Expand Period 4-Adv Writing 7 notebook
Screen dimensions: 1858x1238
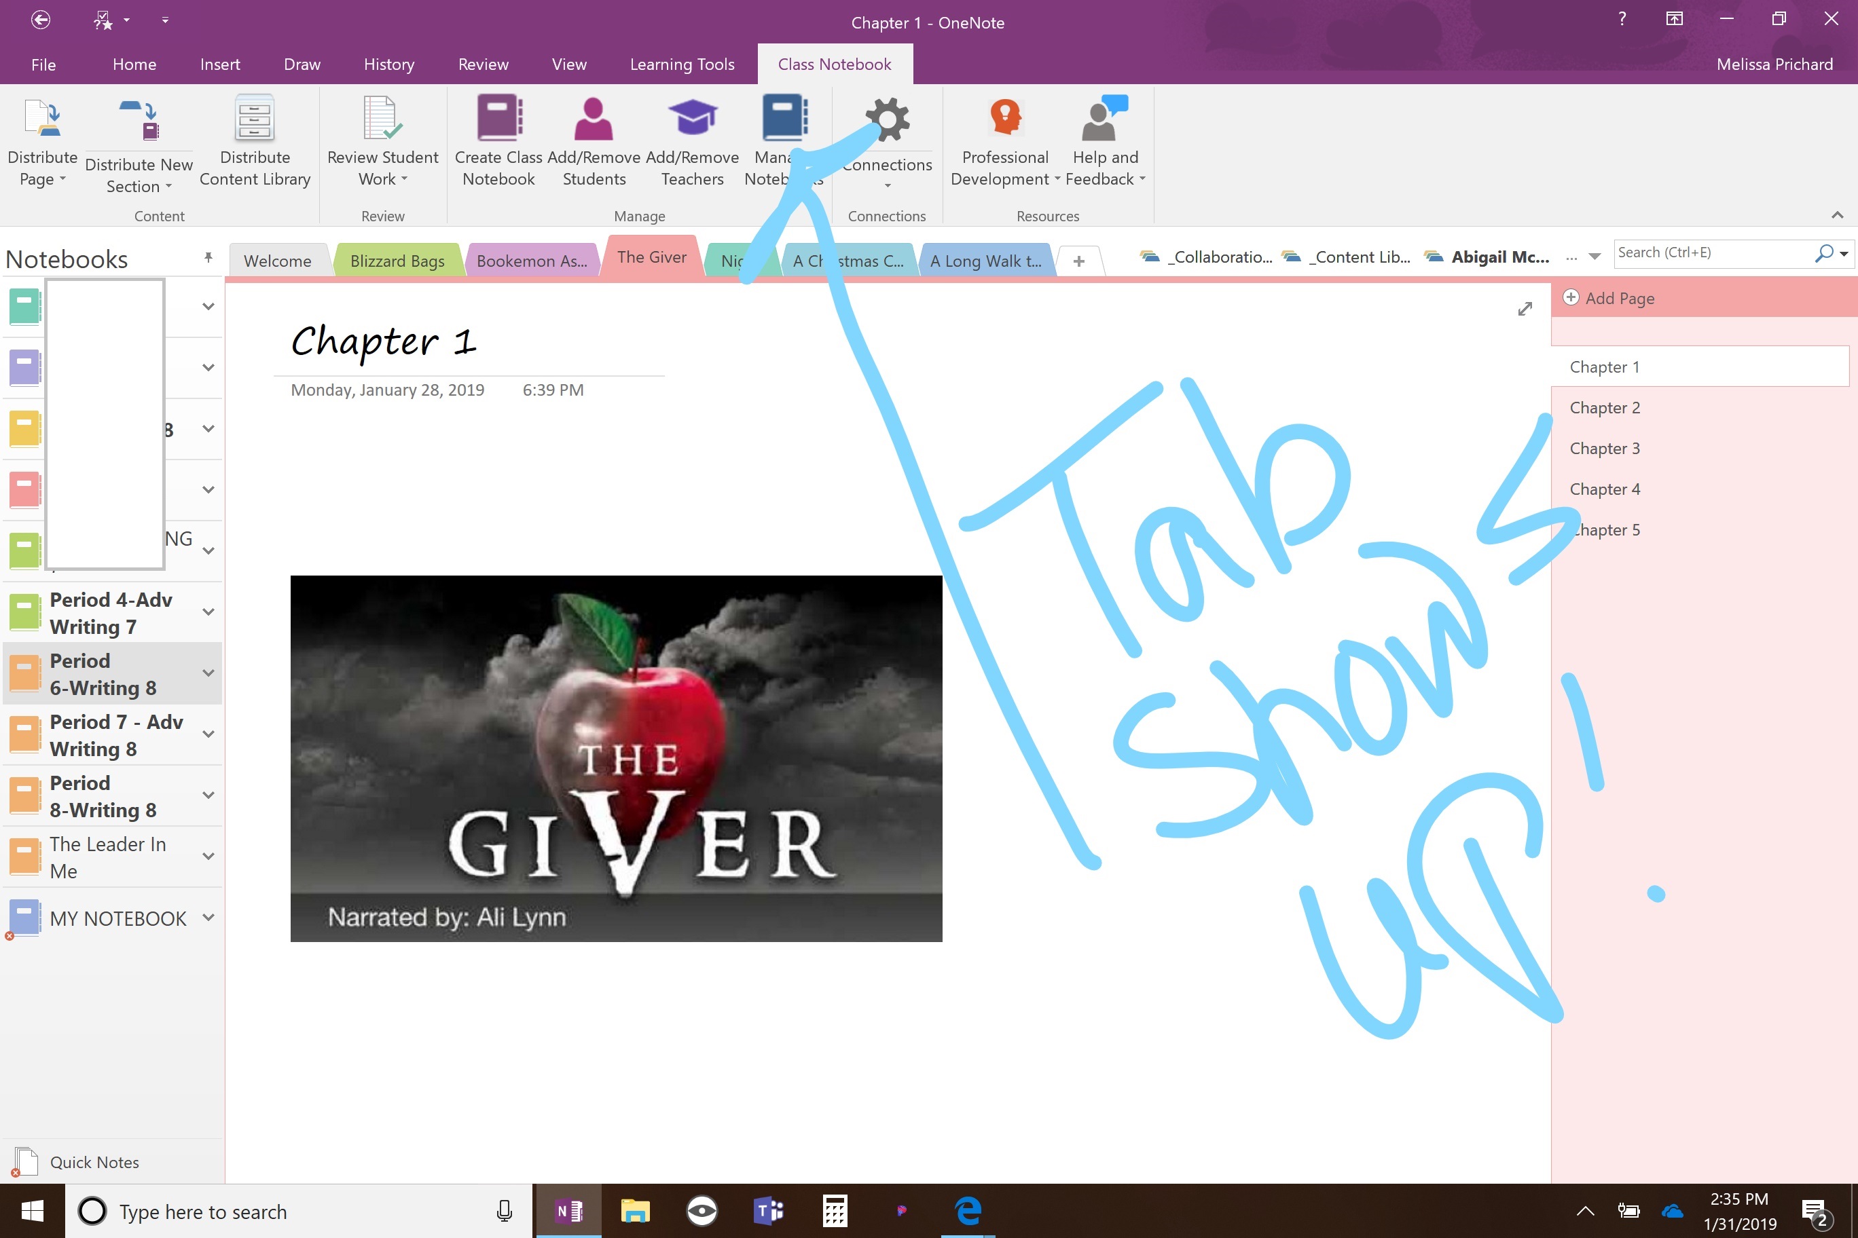(x=208, y=612)
